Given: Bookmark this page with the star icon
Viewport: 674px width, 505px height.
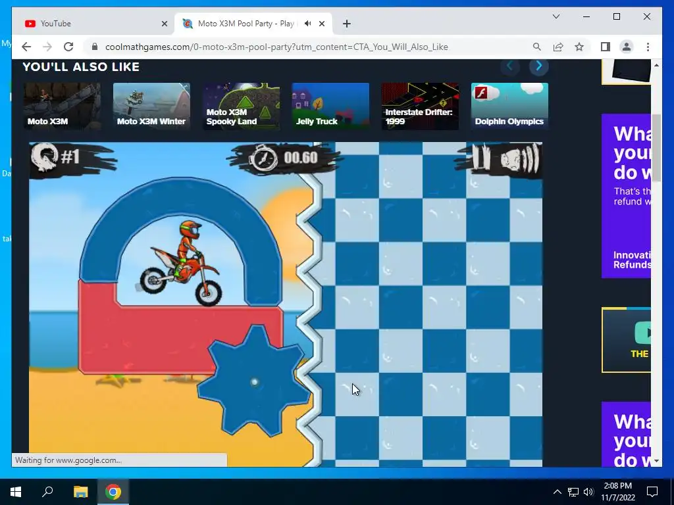Looking at the screenshot, I should 579,47.
